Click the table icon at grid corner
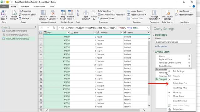This screenshot has width=200, height=112. (41, 33)
